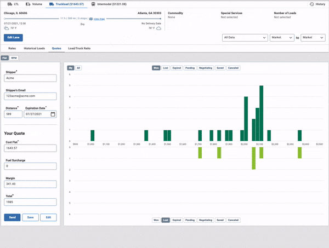Click the tallest dark green won bar
This screenshot has width=329, height=248.
tap(261, 113)
